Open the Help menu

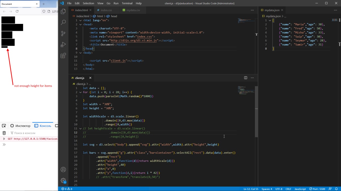point(139,3)
